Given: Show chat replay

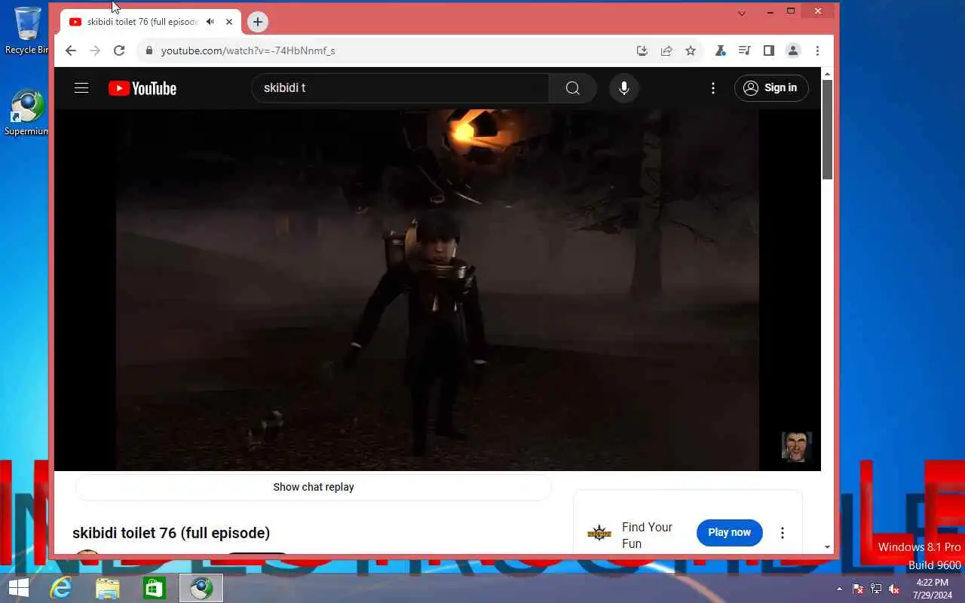Looking at the screenshot, I should click(x=314, y=487).
